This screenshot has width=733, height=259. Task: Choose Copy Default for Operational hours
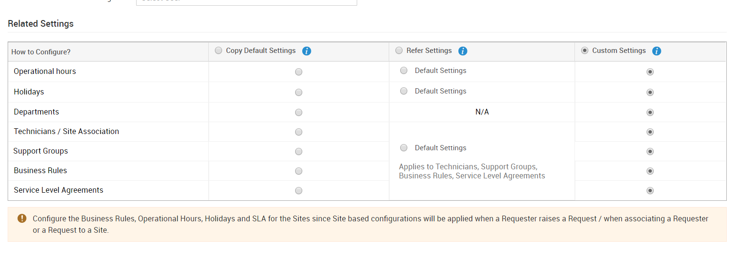click(298, 72)
